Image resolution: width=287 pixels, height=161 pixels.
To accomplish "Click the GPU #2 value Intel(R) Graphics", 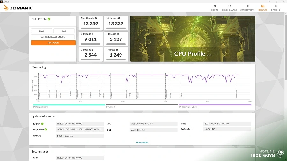I will pyautogui.click(x=80, y=136).
